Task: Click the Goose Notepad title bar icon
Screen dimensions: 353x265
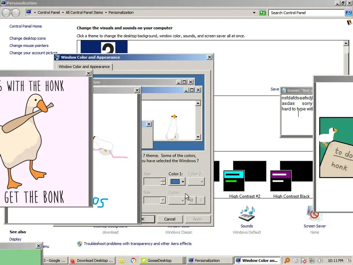Action: click(x=283, y=90)
